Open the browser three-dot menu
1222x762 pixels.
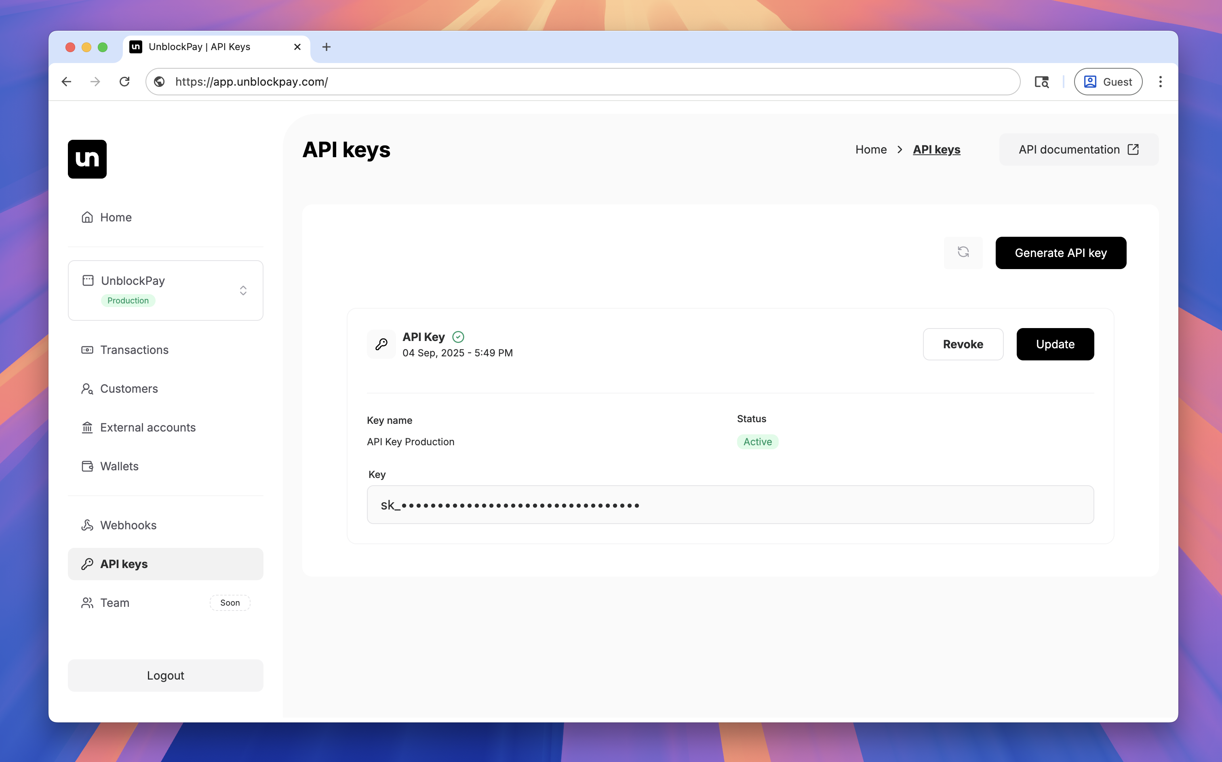(1160, 82)
